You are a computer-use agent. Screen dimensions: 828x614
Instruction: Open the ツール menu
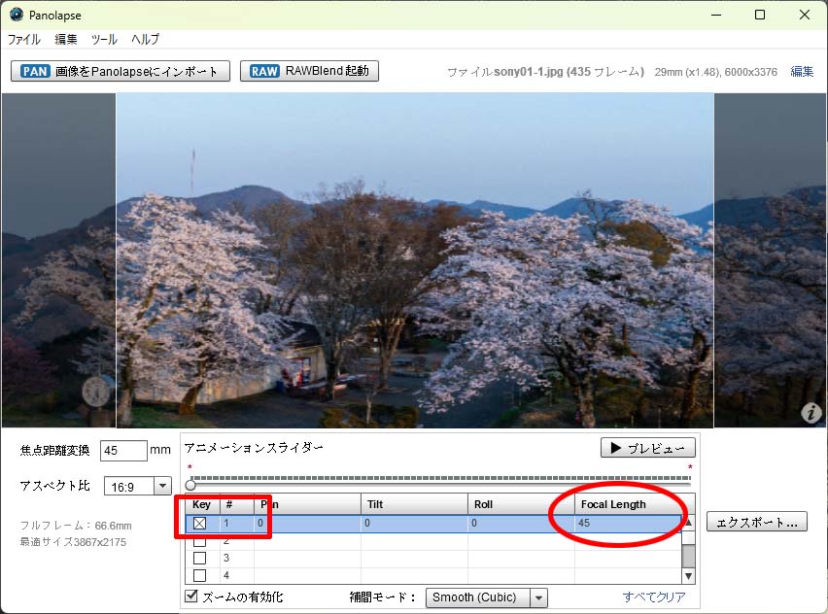pos(104,40)
